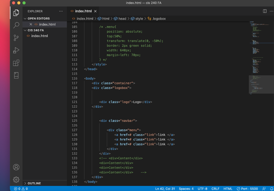Viewport: 274px width, 191px height.
Task: Click the feedback icon in status bar
Action: 264,189
